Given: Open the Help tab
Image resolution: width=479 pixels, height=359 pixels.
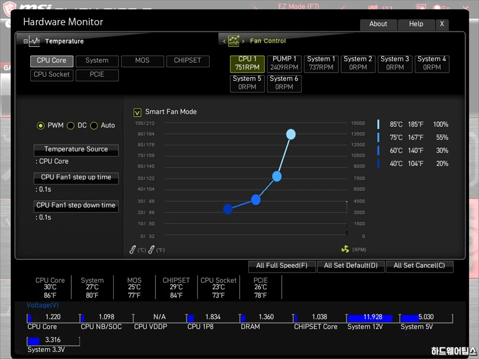Looking at the screenshot, I should (416, 24).
